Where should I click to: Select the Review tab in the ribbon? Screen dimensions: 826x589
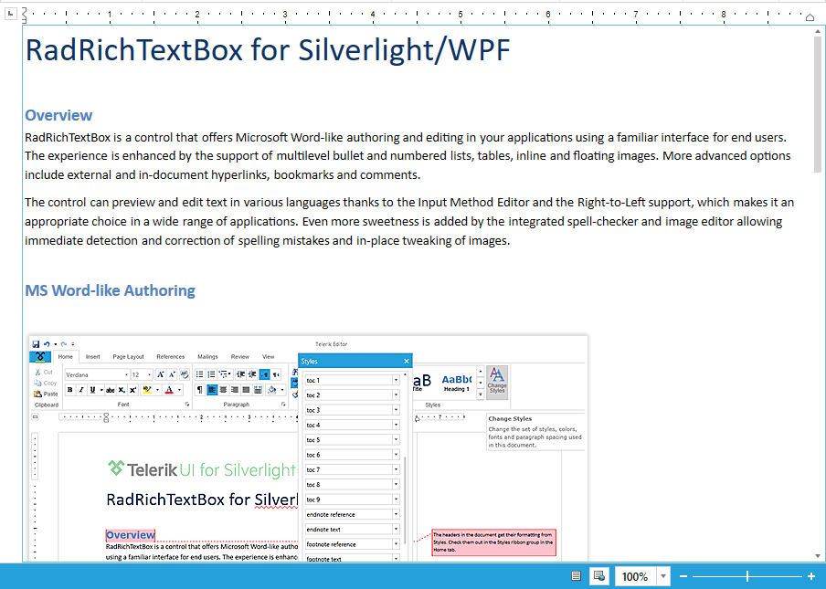[238, 356]
